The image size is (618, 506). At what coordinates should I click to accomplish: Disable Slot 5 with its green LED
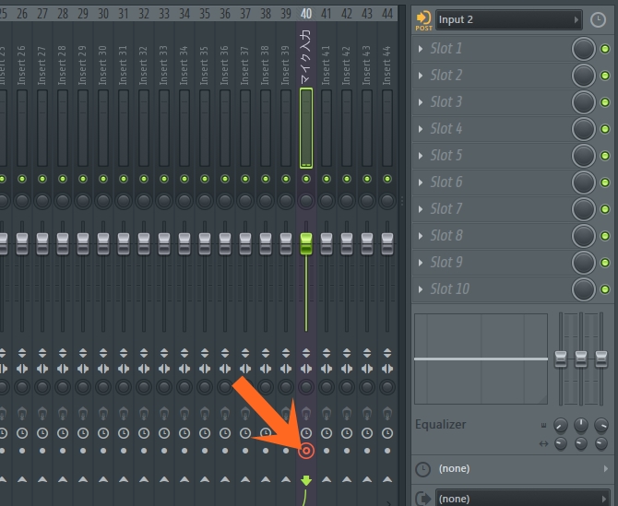(605, 156)
